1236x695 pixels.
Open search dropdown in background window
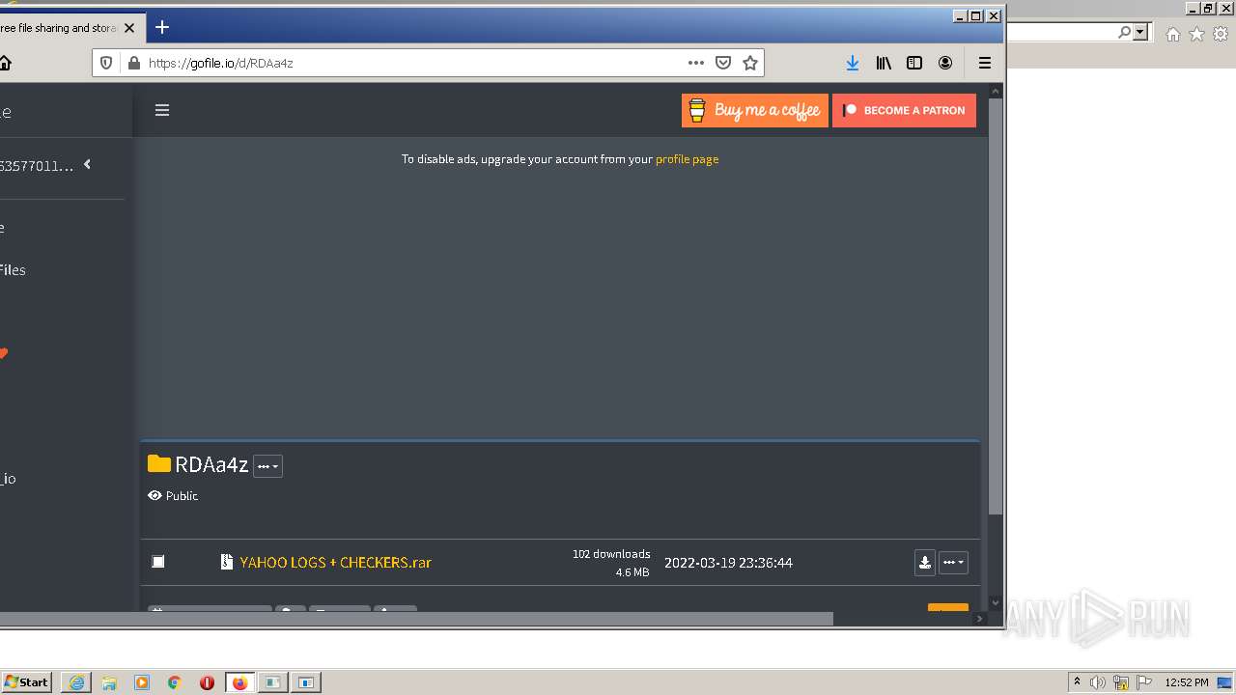pyautogui.click(x=1141, y=33)
